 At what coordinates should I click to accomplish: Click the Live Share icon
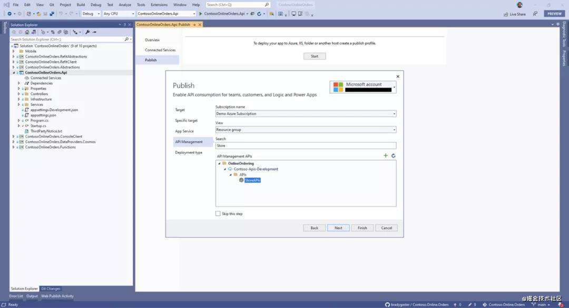[x=506, y=14]
